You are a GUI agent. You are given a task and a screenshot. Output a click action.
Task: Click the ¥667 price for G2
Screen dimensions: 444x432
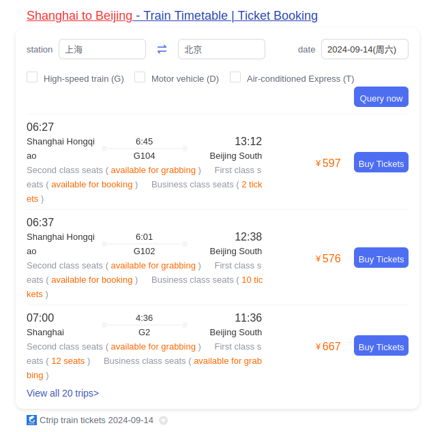[x=328, y=346]
